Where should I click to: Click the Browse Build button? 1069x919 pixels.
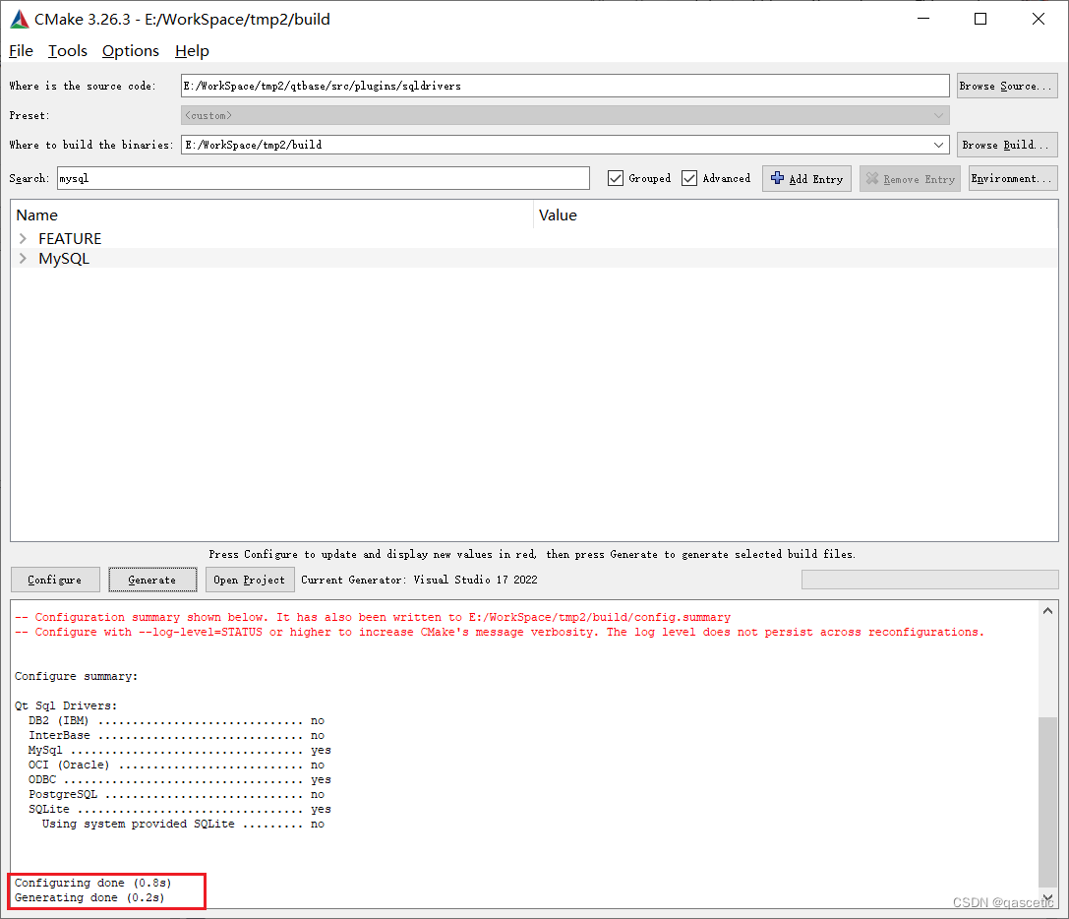[x=1007, y=145]
